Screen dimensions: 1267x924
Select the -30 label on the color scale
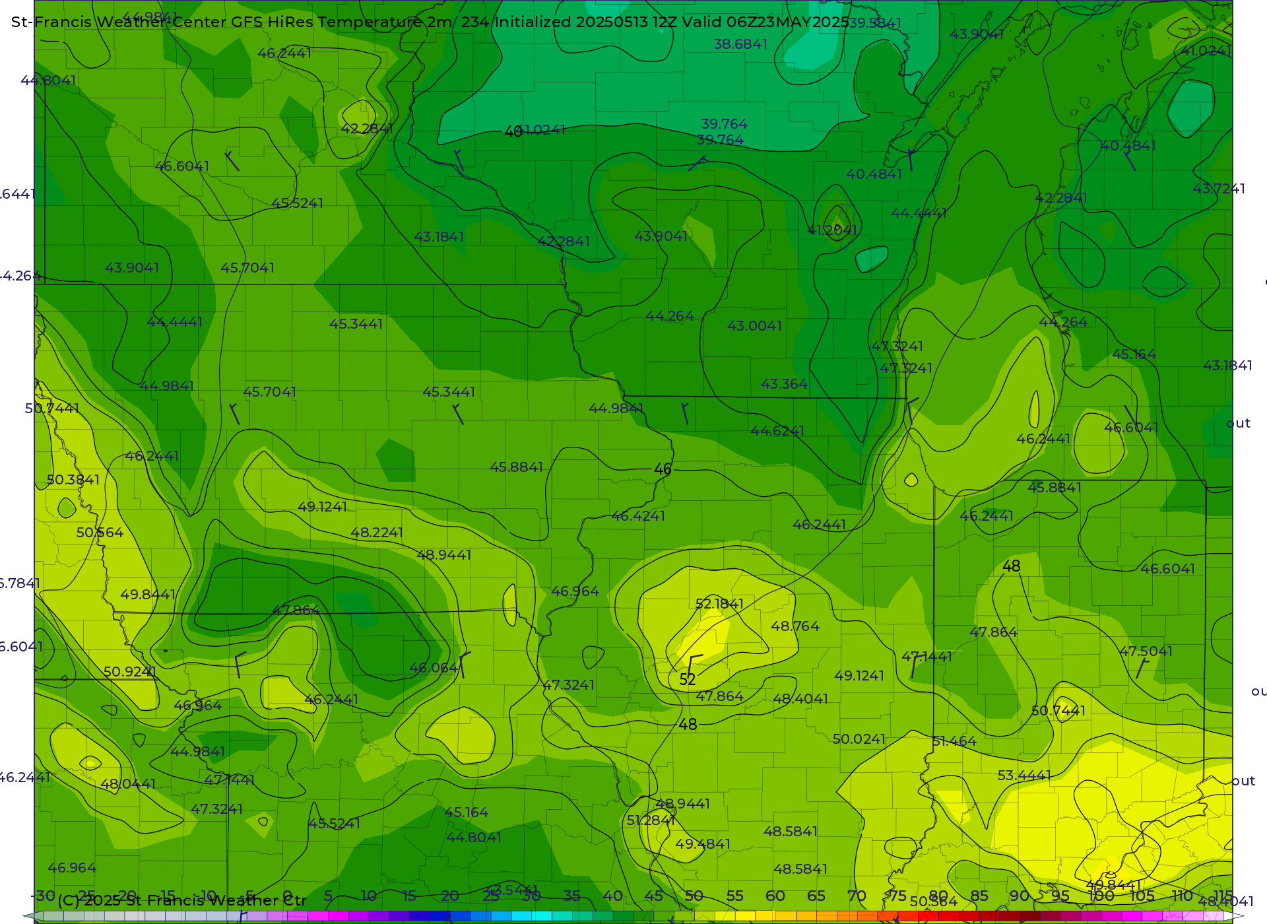44,896
